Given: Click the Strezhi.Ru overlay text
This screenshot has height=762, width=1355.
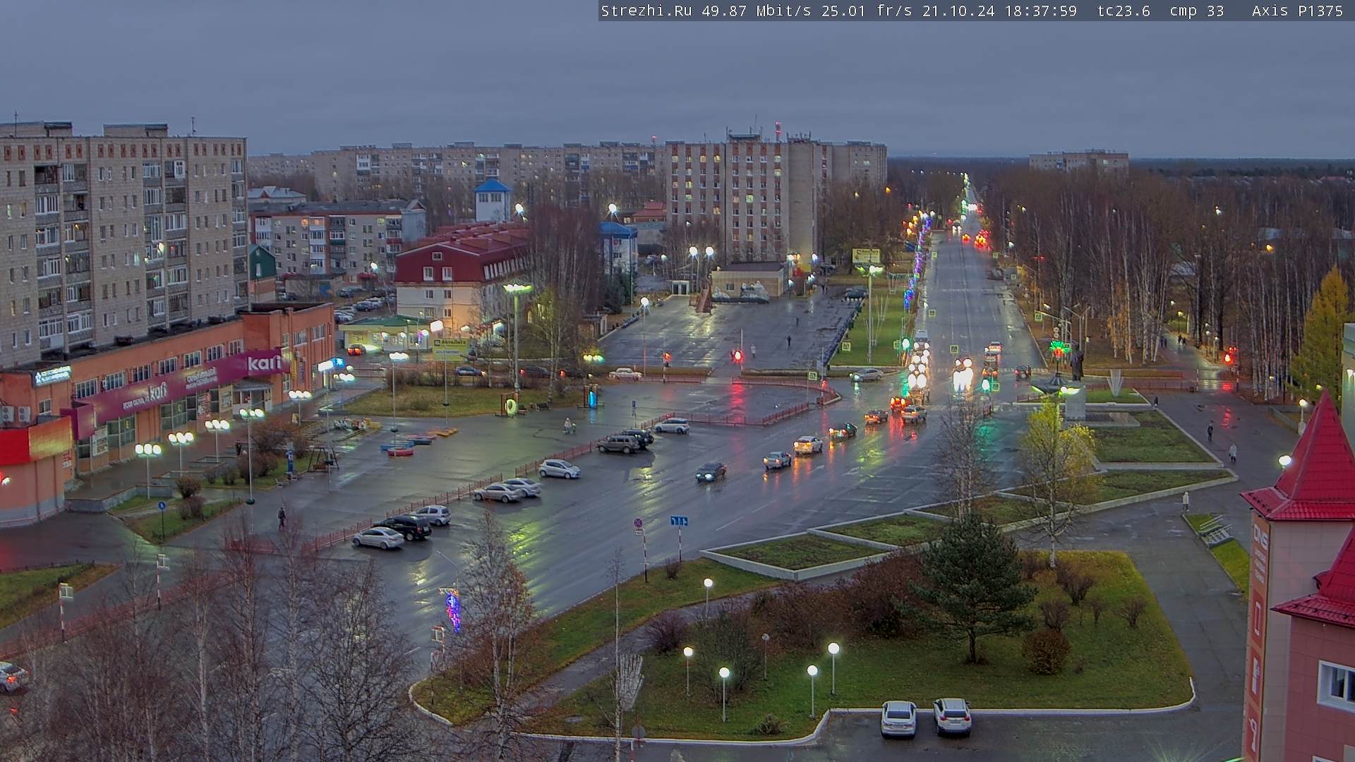Looking at the screenshot, I should tap(646, 11).
